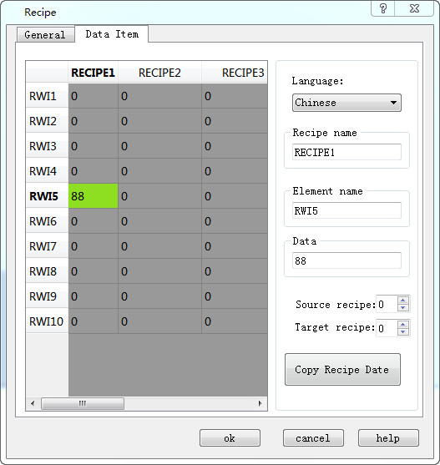Select the RWI10 row header
Screen dimensions: 440x465
pos(47,321)
